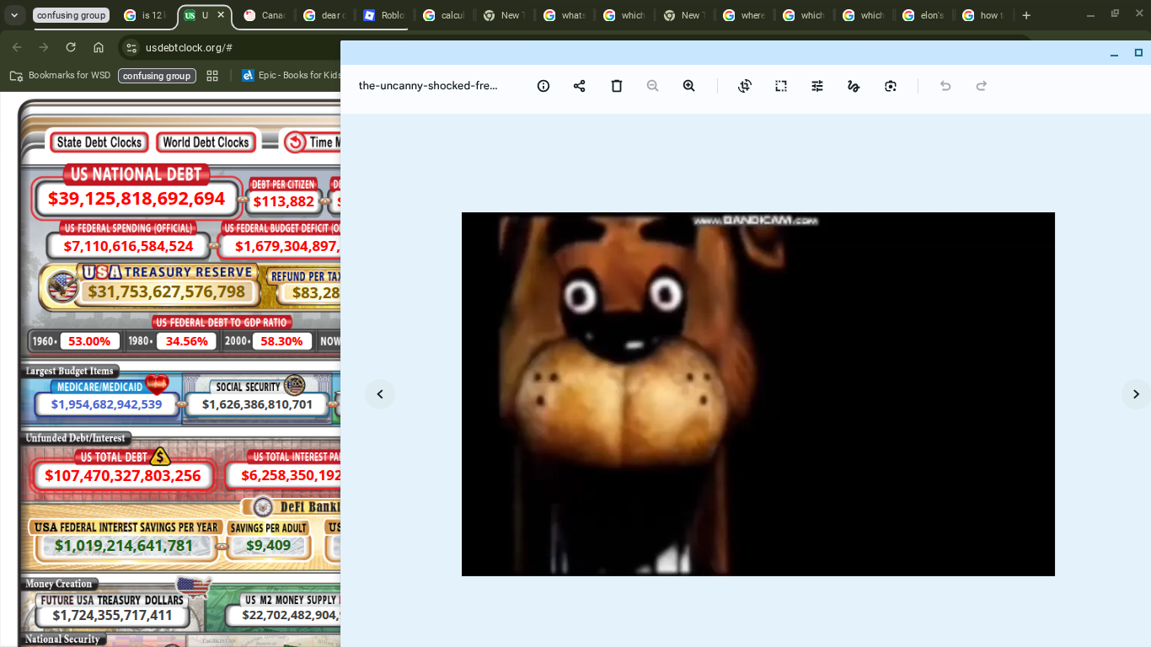Open the lighting filters adjustment tool
The image size is (1151, 647).
(x=817, y=86)
